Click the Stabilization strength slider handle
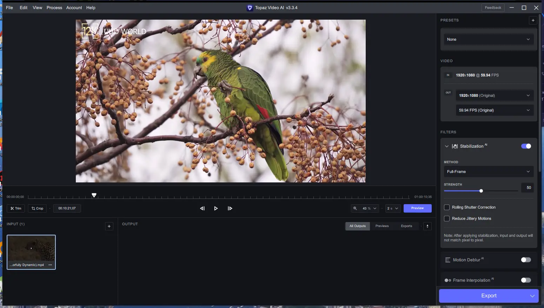The height and width of the screenshot is (308, 544). tap(481, 191)
